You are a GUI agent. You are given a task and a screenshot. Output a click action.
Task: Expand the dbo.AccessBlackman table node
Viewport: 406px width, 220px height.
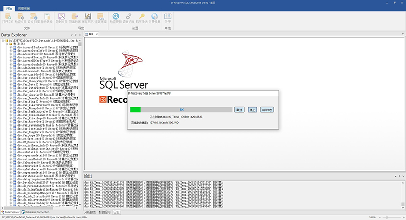(x=11, y=47)
